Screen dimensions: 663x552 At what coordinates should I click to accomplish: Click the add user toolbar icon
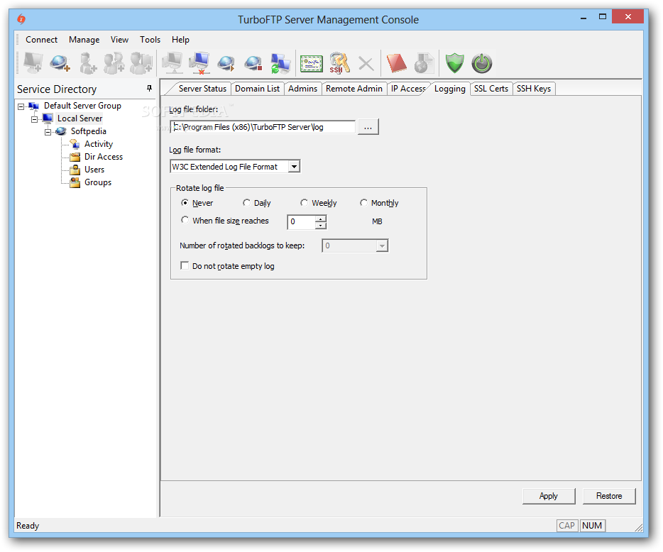click(x=87, y=63)
